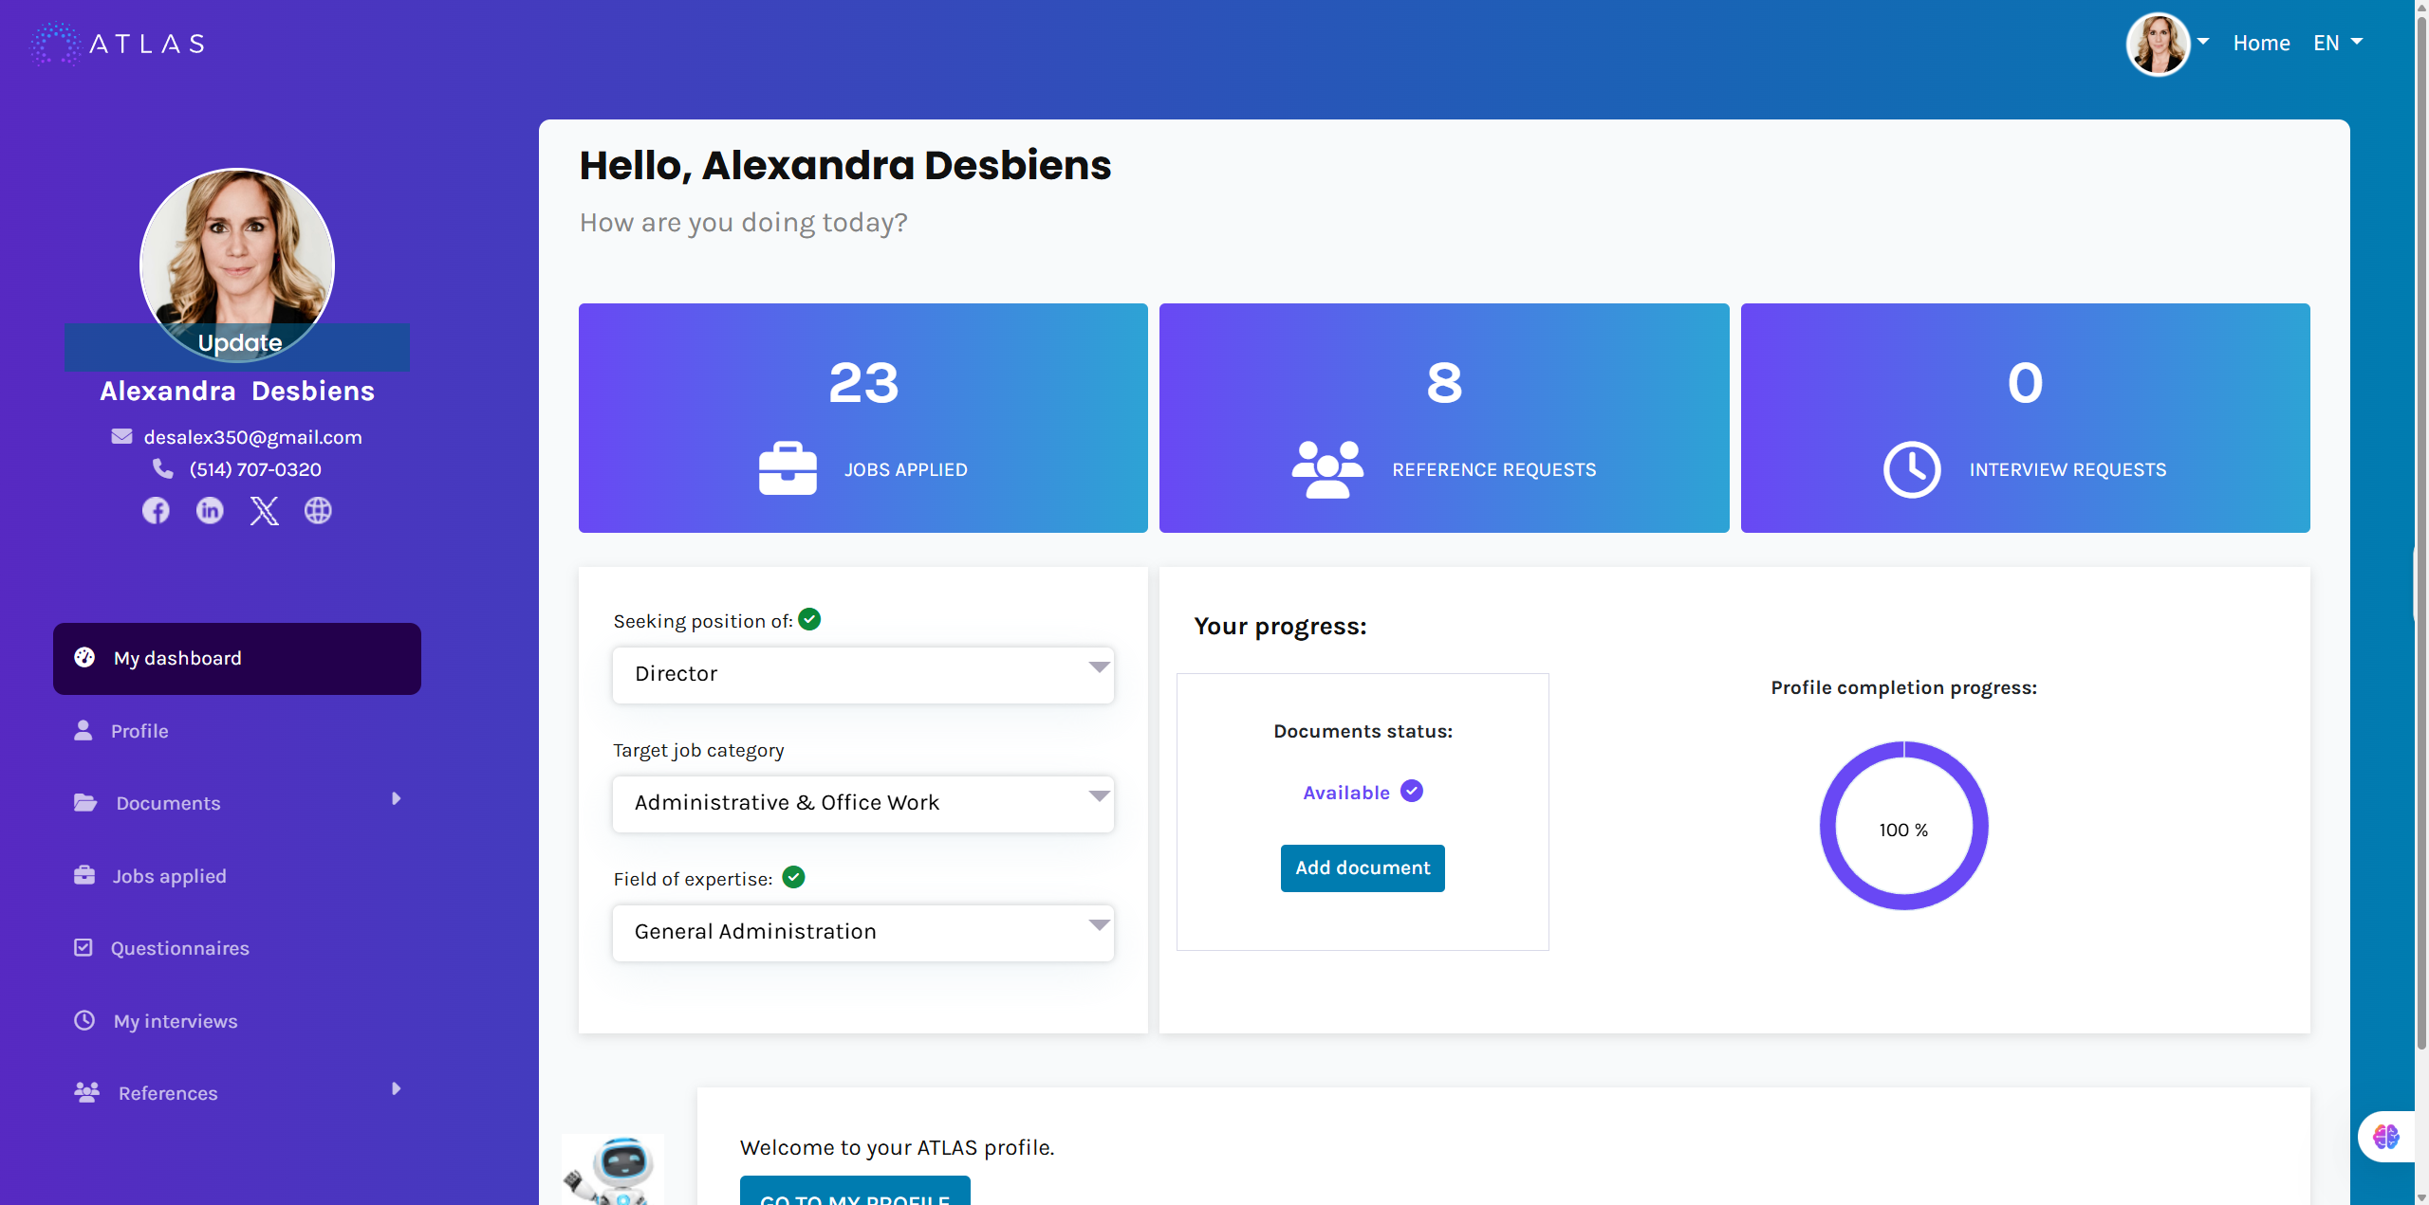Open the LinkedIn social icon

210,511
